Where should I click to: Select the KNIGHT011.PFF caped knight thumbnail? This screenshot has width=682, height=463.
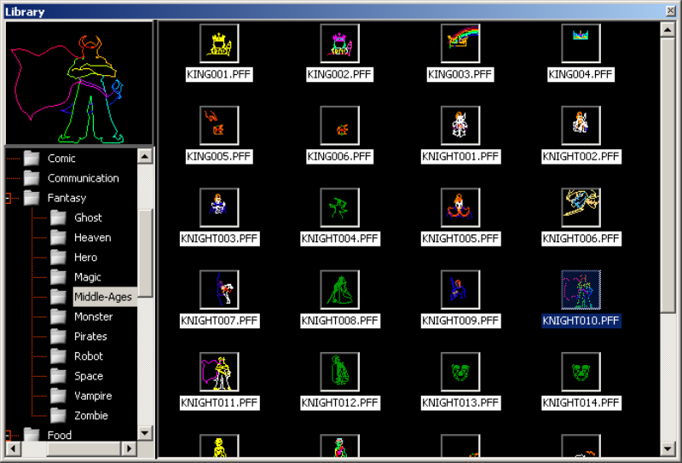[219, 372]
